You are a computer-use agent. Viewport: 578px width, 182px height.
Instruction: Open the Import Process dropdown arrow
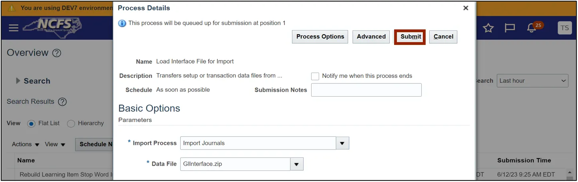[x=342, y=143]
